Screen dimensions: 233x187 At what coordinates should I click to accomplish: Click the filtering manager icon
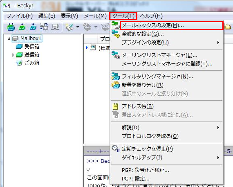[116, 77]
